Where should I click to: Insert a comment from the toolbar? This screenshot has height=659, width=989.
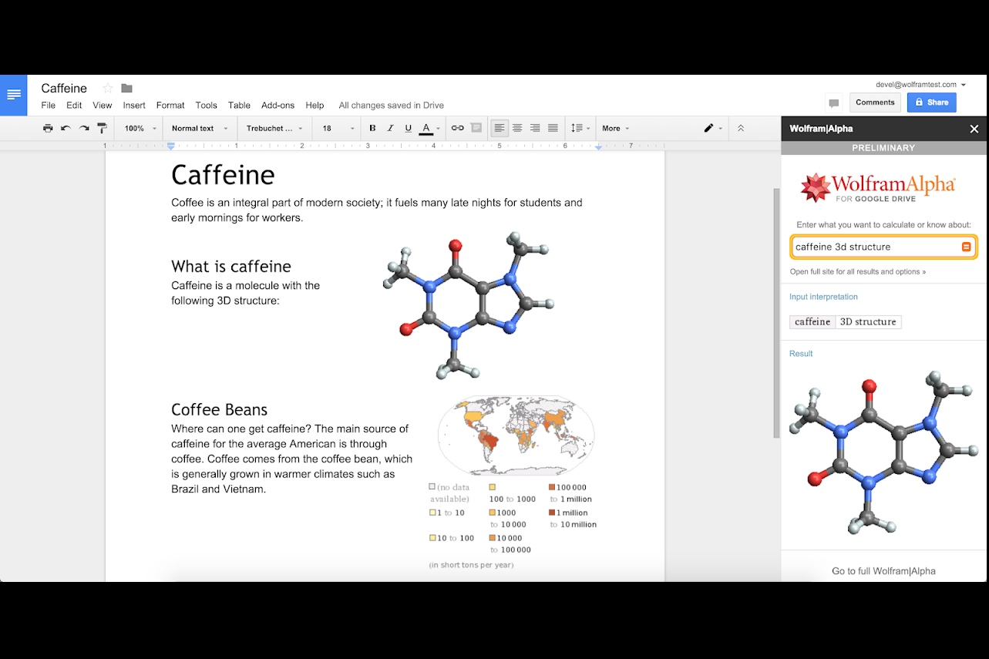[476, 128]
